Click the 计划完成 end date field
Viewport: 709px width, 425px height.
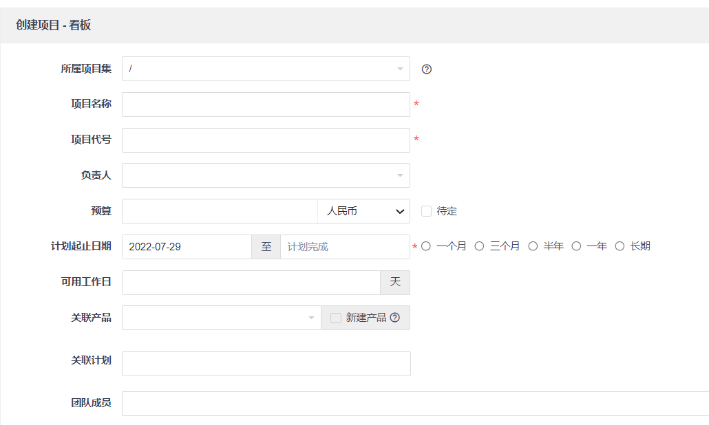[x=344, y=247]
